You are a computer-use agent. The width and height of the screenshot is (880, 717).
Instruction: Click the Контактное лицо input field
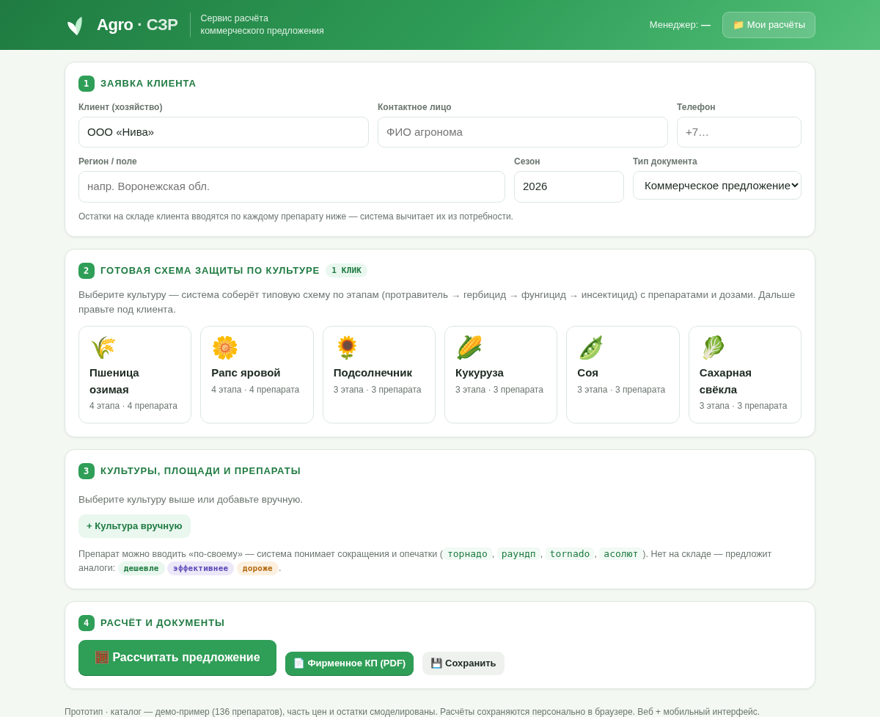523,132
